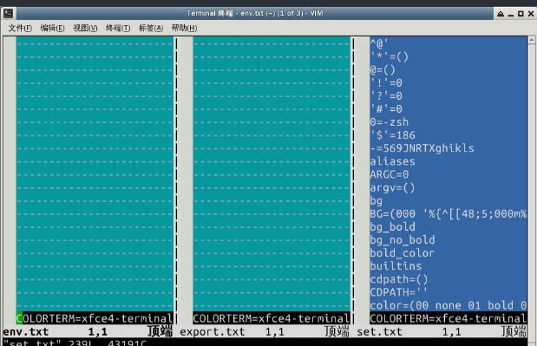Open the 编辑(E) menu
537x346 pixels.
[52, 28]
